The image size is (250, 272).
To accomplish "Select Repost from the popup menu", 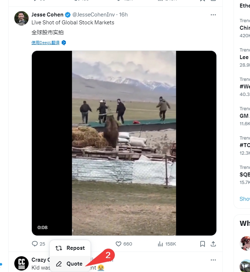I will click(70, 248).
